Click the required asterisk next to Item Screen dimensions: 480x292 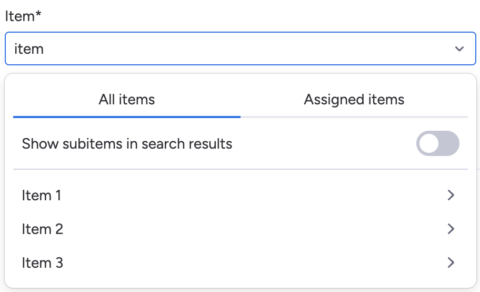click(38, 14)
